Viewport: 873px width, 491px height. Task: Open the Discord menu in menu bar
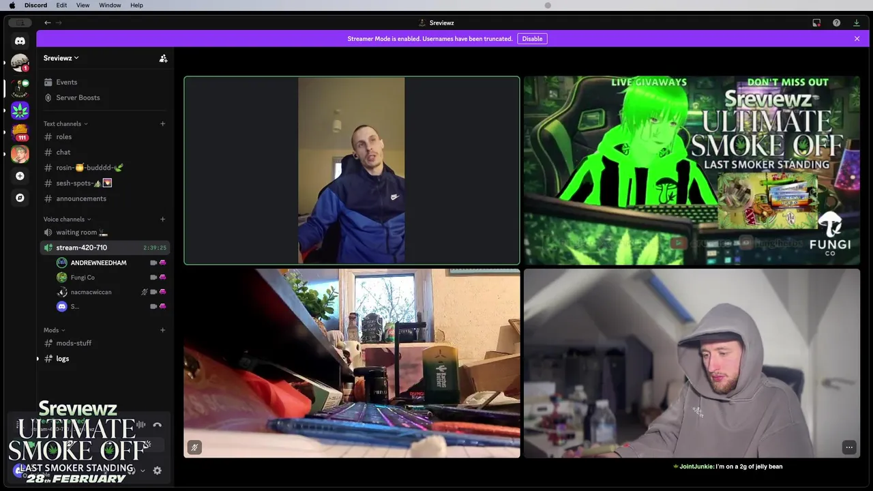pyautogui.click(x=35, y=5)
